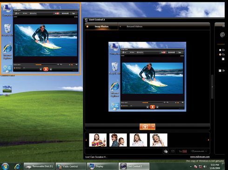
Task: Show more photos with the strip's right arrow
Action: pos(208,140)
